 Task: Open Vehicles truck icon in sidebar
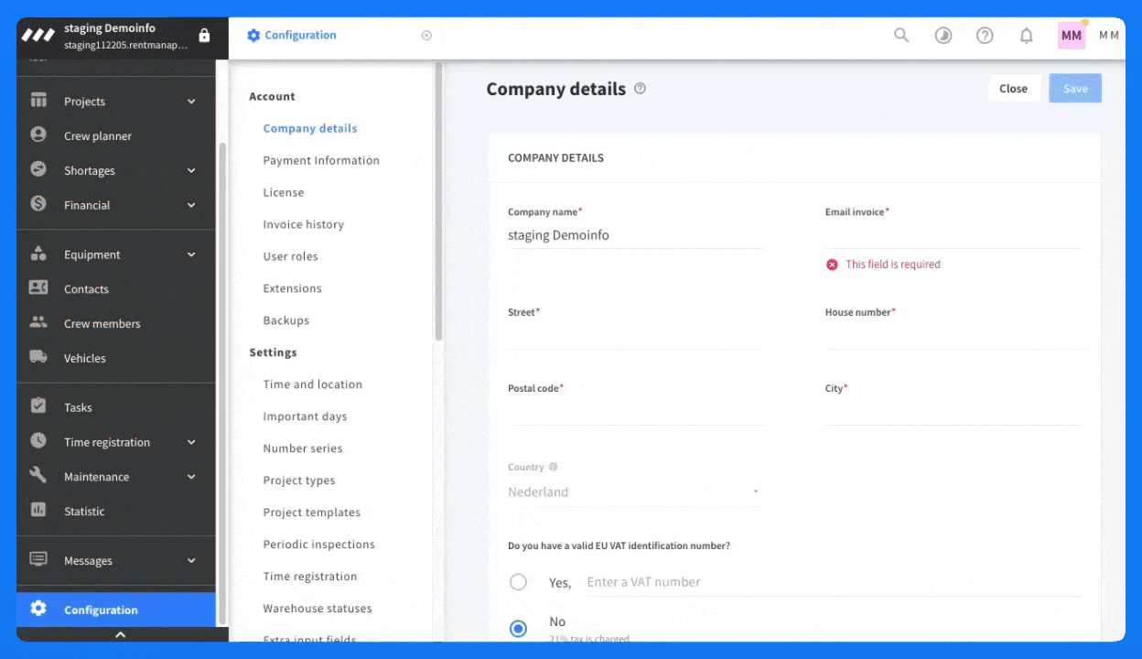point(38,358)
